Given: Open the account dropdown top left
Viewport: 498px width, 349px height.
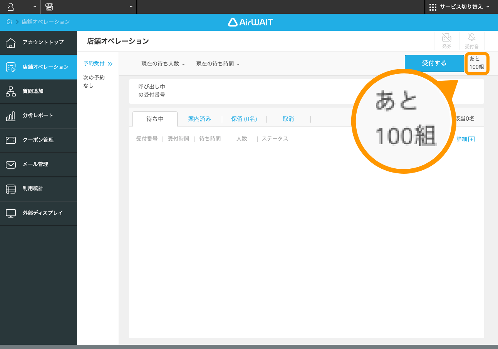Looking at the screenshot, I should click(21, 7).
